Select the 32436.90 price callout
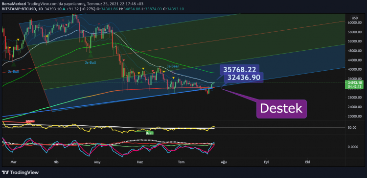367x178 pixels. [244, 78]
